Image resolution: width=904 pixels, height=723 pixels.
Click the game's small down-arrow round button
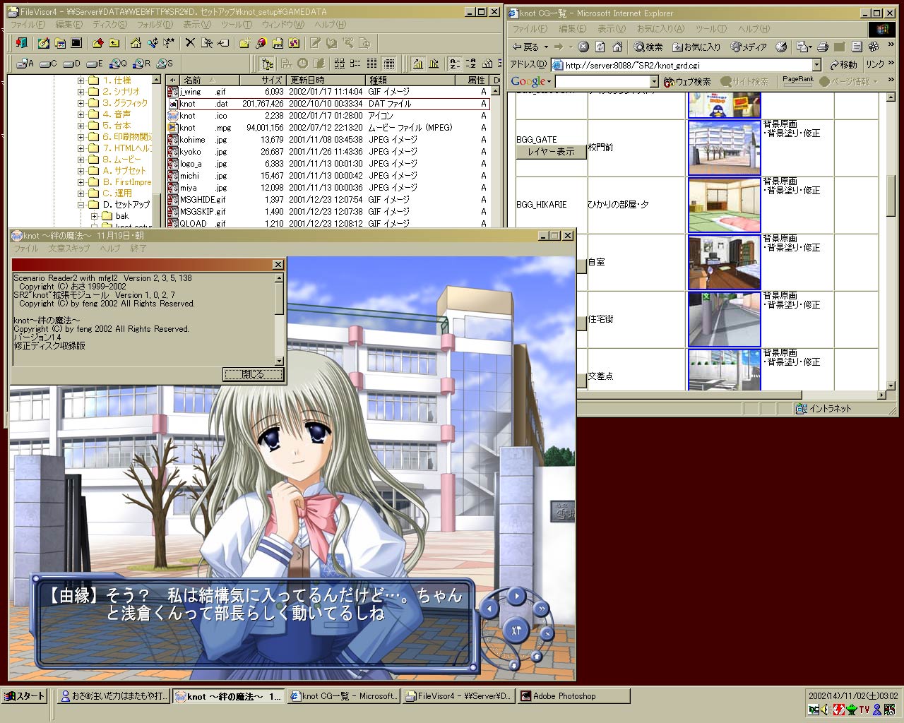point(513,664)
